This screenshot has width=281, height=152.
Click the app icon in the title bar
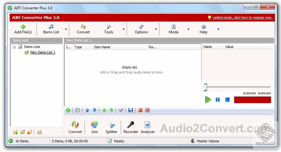point(10,8)
